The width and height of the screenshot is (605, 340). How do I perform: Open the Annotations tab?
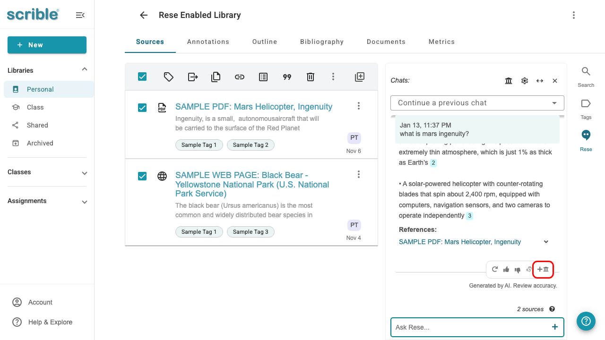pos(208,42)
